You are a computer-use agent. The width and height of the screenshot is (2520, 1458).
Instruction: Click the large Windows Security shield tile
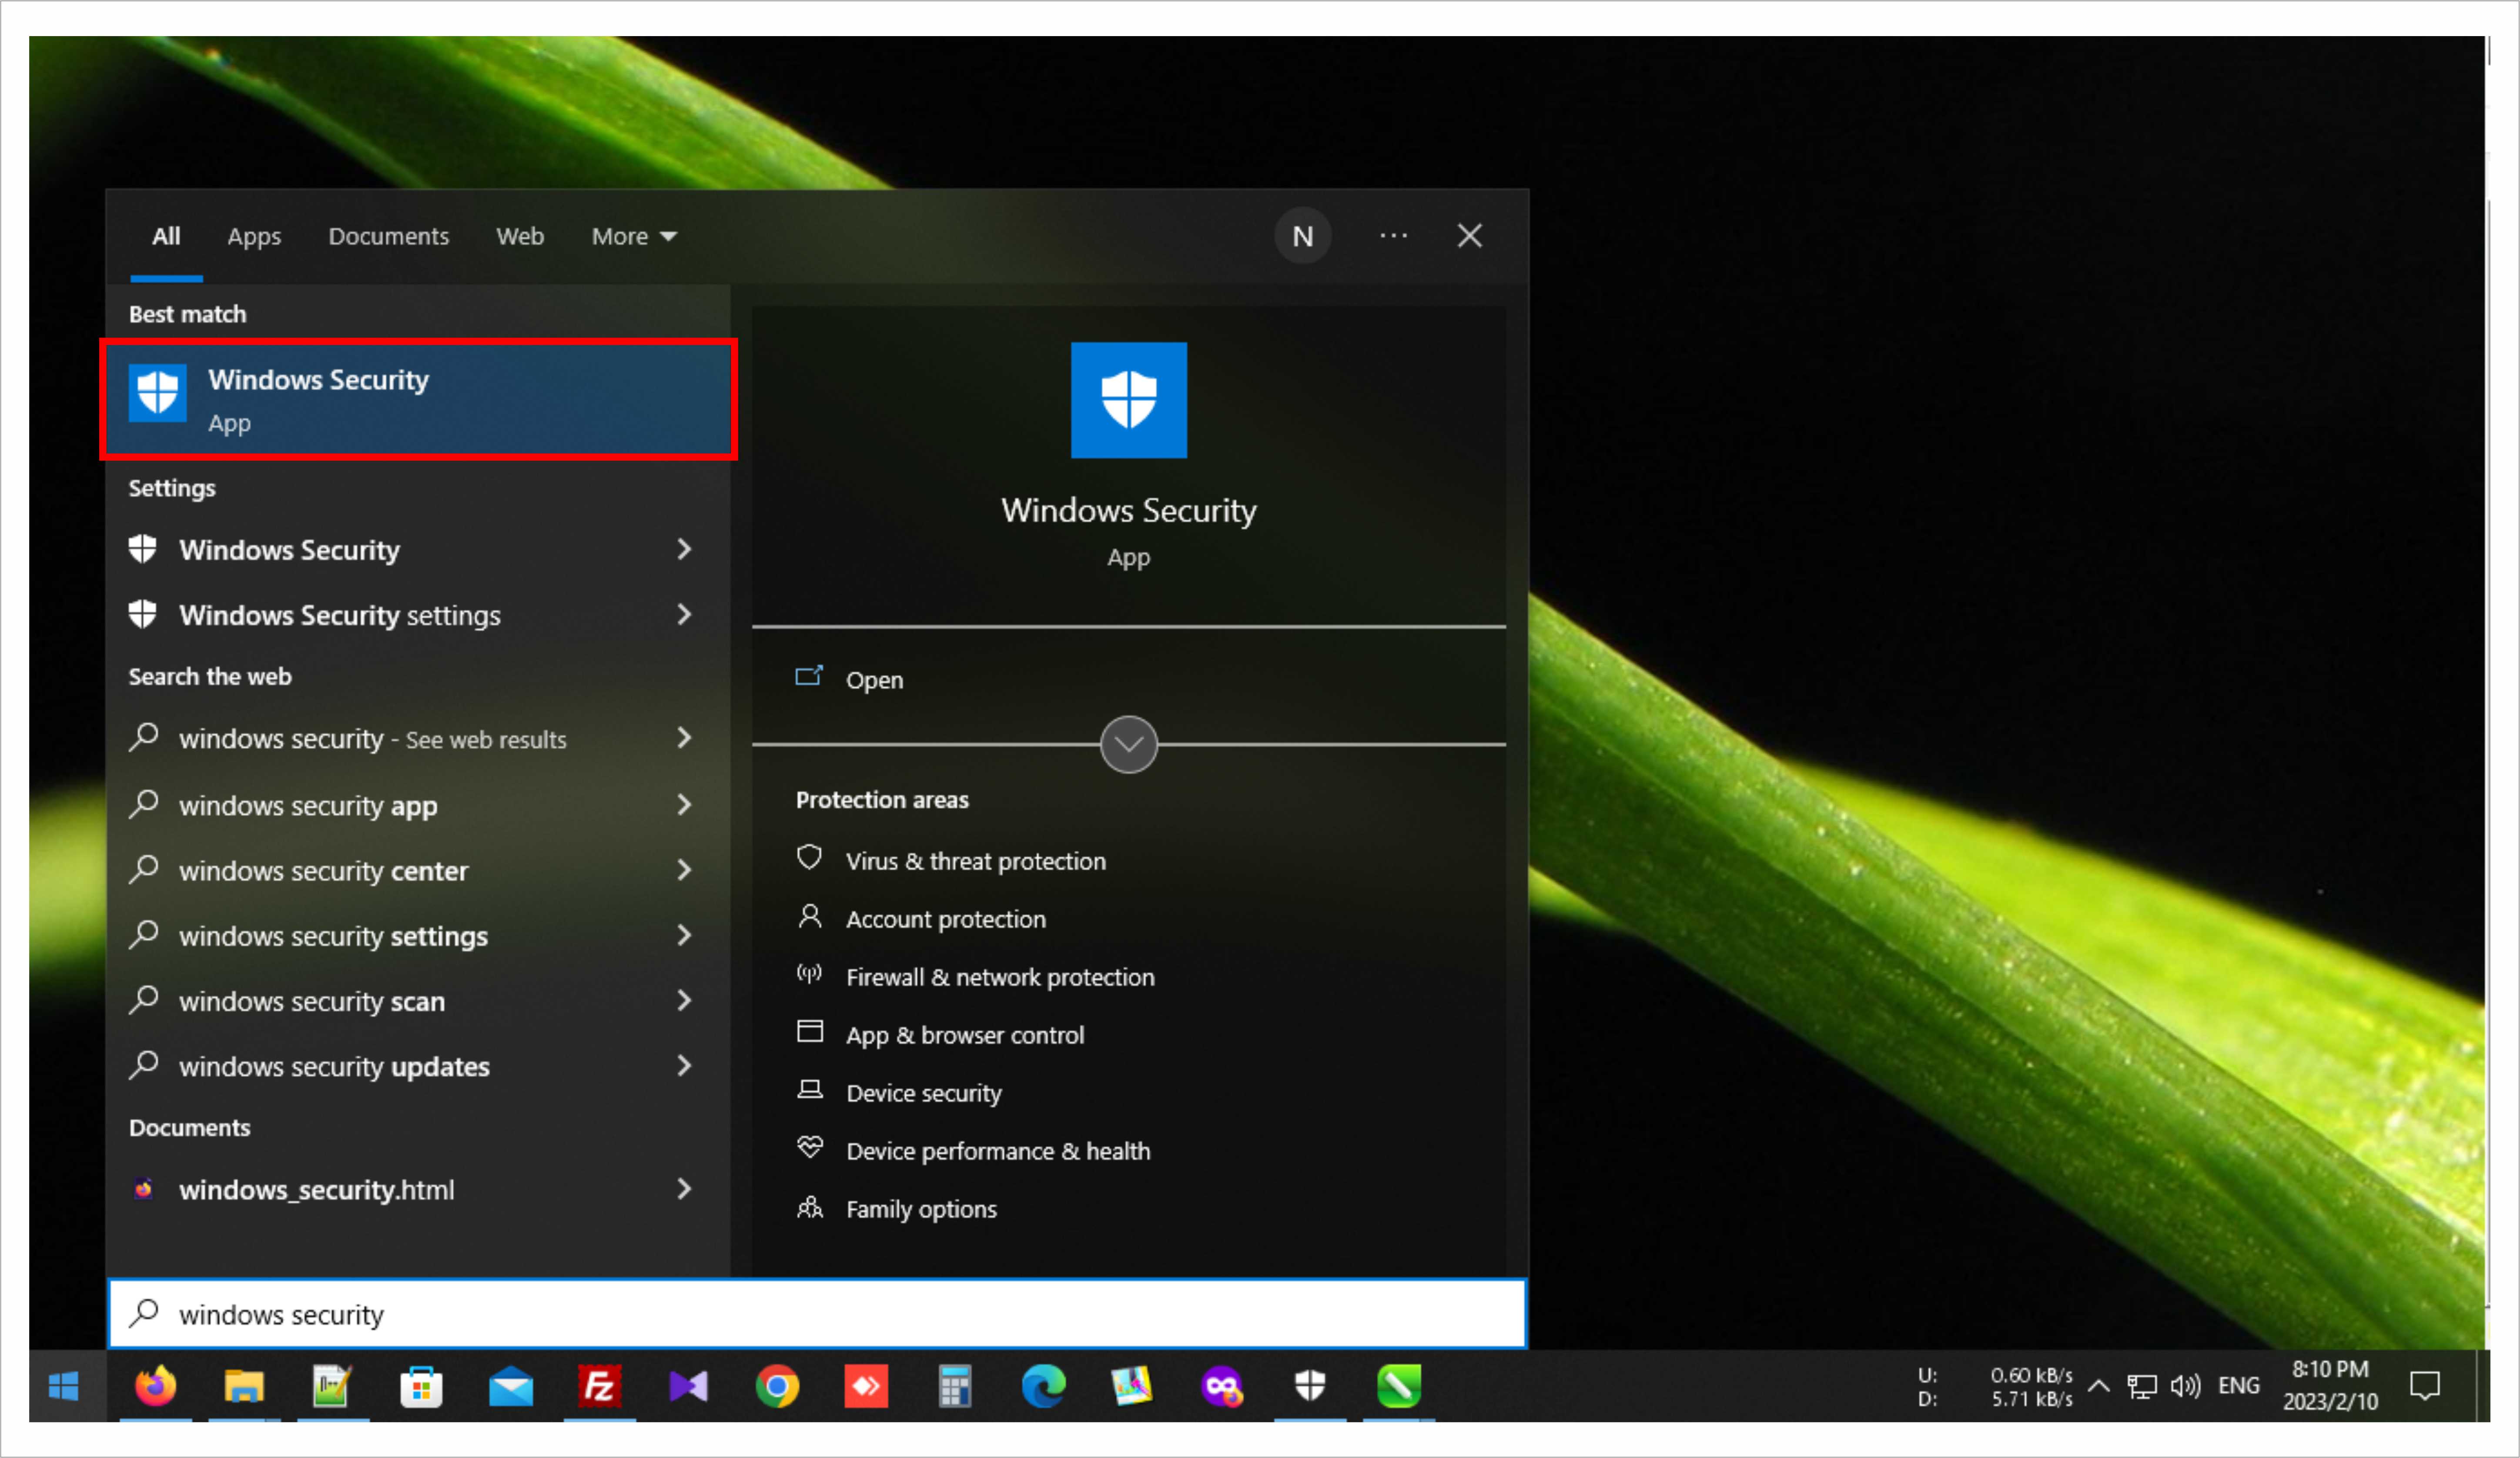1128,400
